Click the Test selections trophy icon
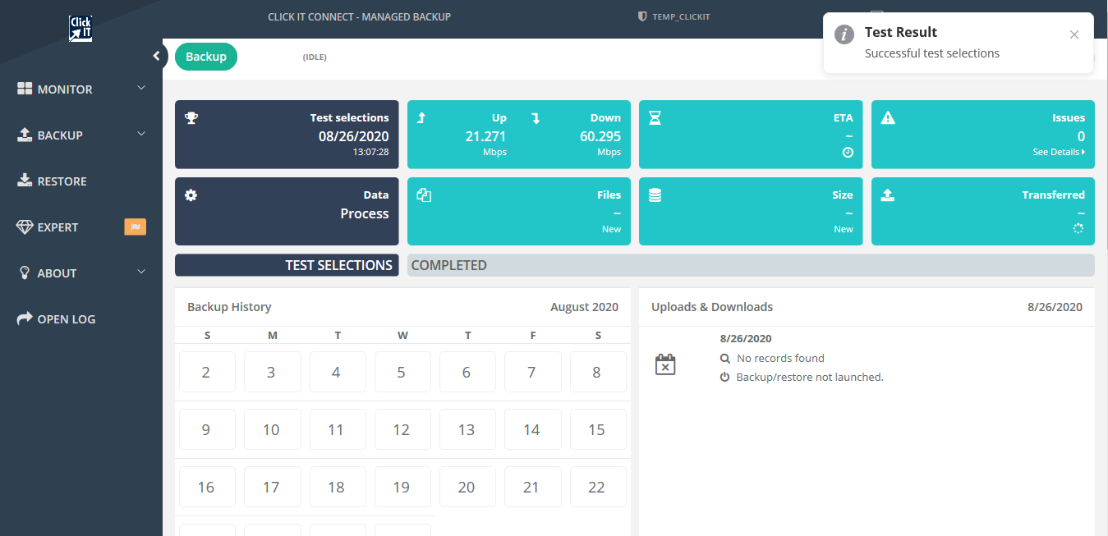This screenshot has width=1108, height=536. 191,117
